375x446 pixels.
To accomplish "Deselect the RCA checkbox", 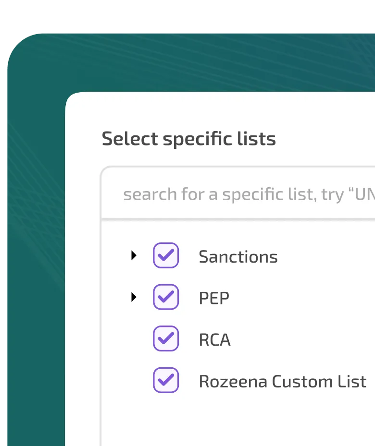I will [166, 338].
